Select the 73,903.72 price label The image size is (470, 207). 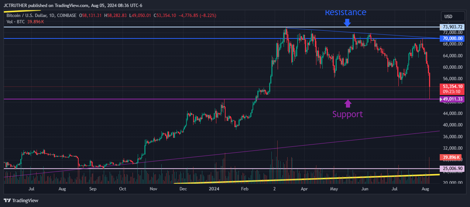tap(453, 27)
